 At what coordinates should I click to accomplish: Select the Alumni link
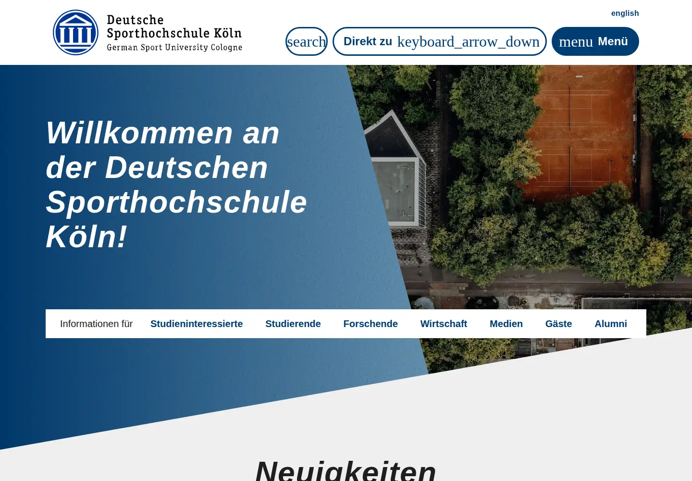(611, 324)
